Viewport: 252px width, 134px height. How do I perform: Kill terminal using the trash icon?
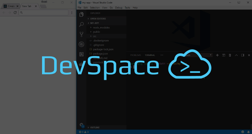pyautogui.click(x=230, y=55)
